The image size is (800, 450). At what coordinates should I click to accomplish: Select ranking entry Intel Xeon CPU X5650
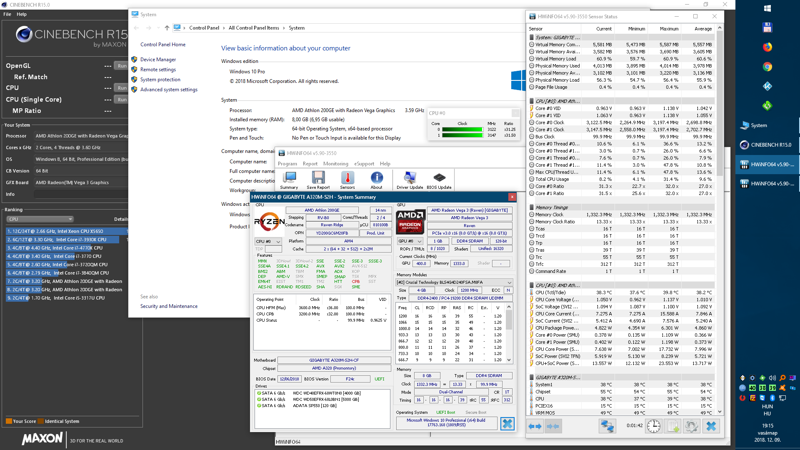coord(67,231)
